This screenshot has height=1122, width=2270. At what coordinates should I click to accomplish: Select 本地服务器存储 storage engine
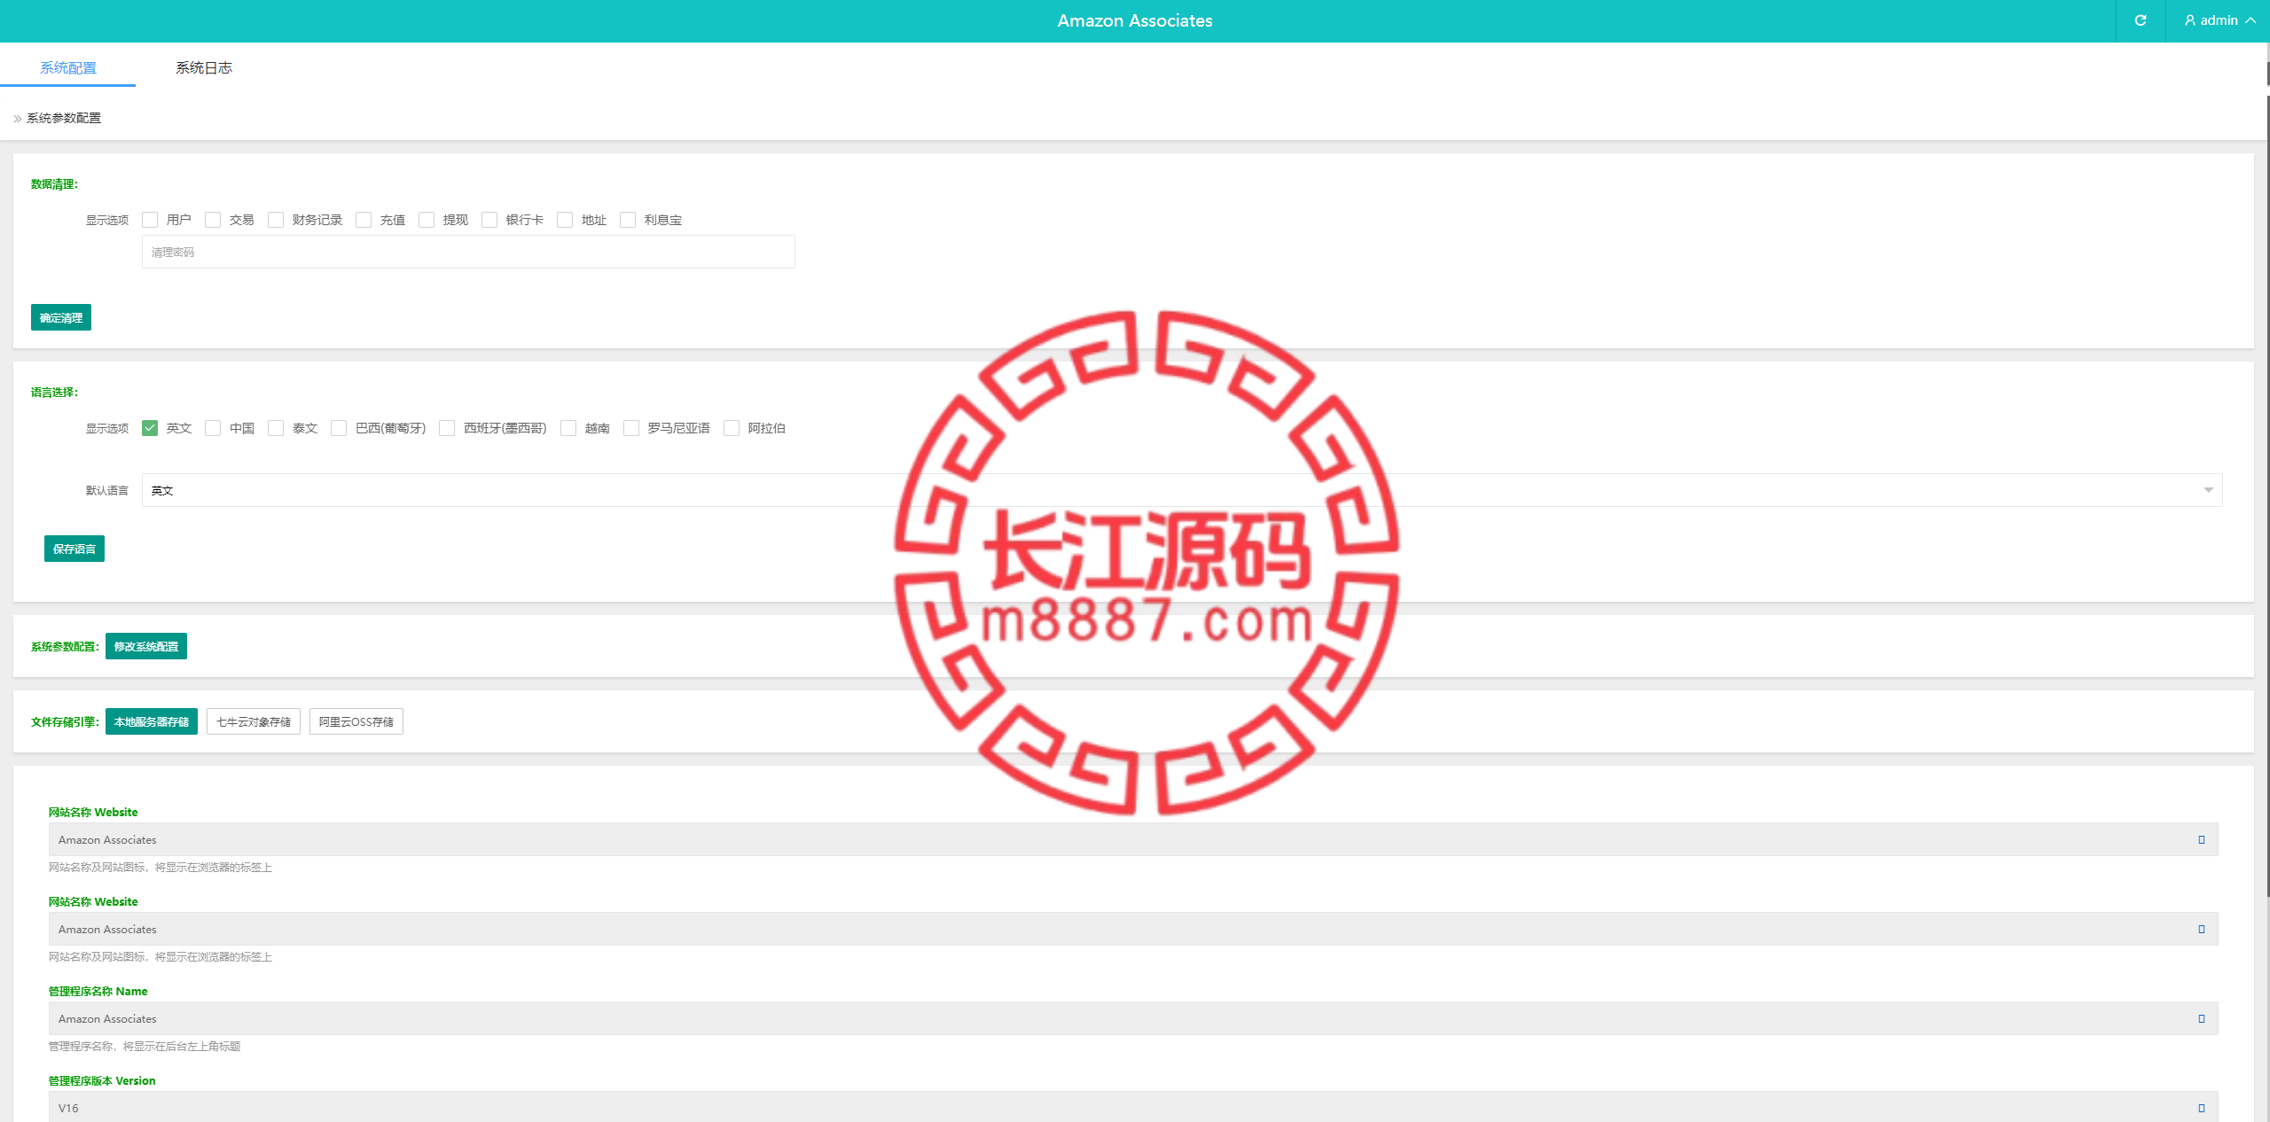pos(152,721)
